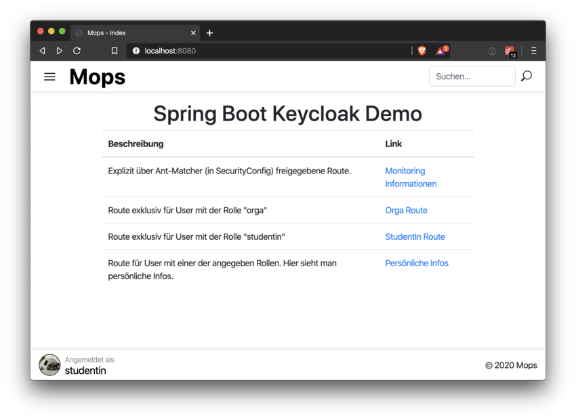
Task: Click the Rolle "studentin" description row
Action: tap(196, 237)
